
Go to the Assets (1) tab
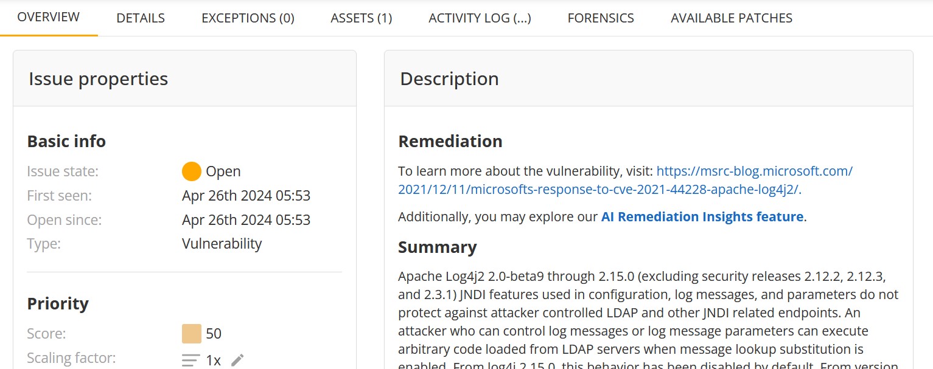tap(361, 18)
